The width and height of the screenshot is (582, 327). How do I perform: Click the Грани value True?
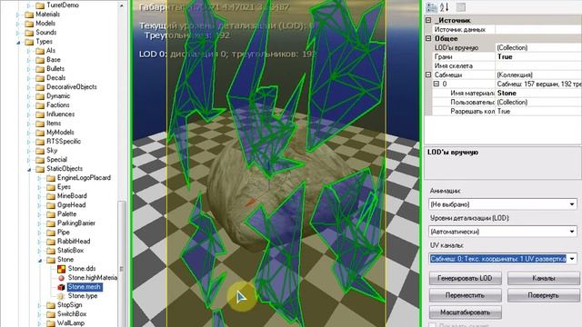505,56
